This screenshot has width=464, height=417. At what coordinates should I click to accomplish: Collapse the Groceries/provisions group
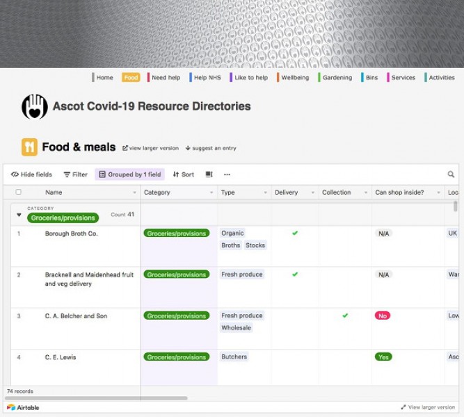(19, 215)
